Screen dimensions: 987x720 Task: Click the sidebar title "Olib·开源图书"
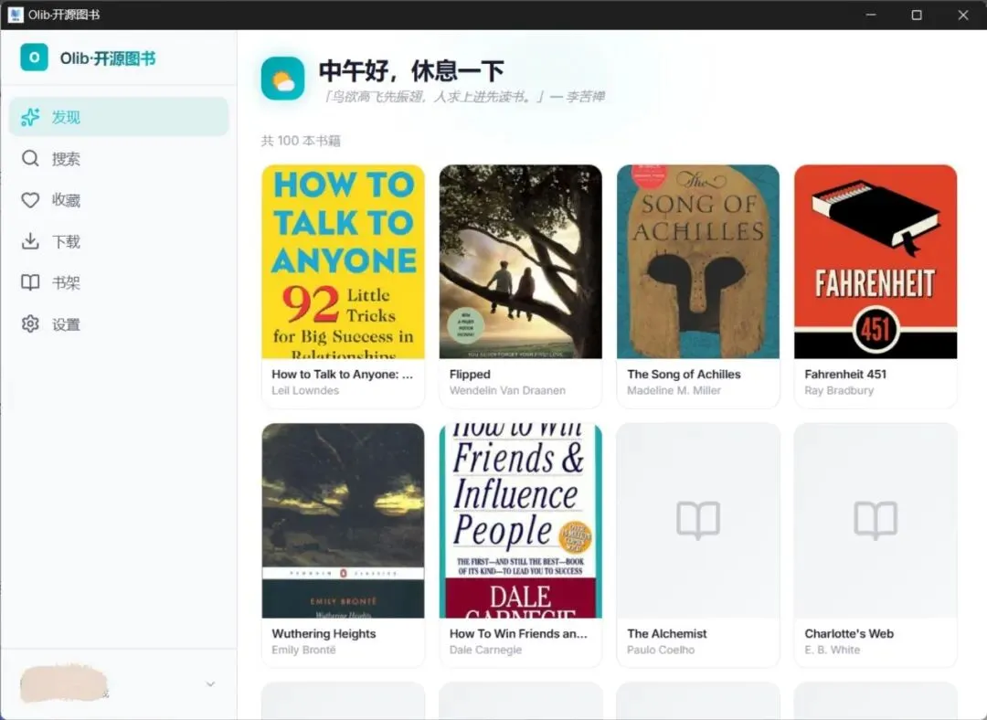click(108, 58)
